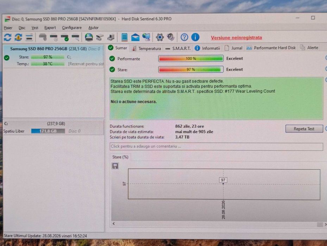Open the Vezi menu
This screenshot has width=327, height=246.
(x=35, y=28)
